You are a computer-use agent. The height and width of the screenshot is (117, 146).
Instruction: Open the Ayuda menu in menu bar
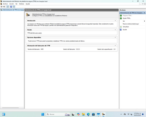[x=28, y=4]
